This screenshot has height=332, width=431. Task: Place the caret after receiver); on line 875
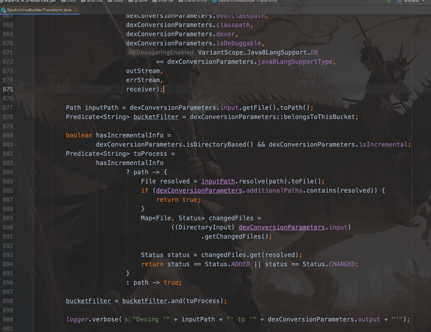(x=164, y=89)
